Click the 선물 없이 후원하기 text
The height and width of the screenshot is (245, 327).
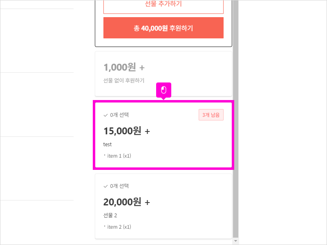124,81
